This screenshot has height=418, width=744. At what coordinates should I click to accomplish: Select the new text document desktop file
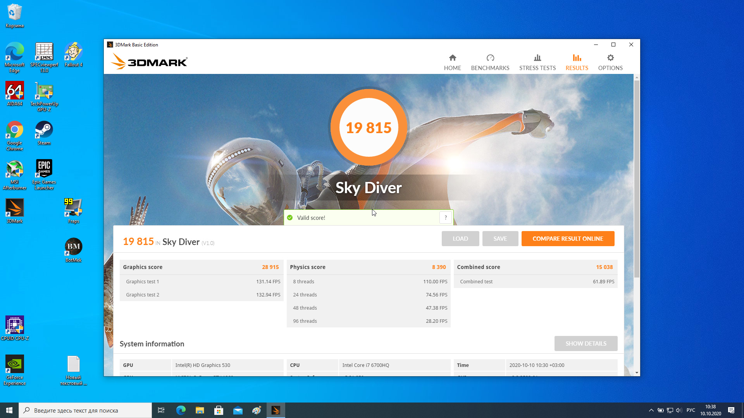73,370
